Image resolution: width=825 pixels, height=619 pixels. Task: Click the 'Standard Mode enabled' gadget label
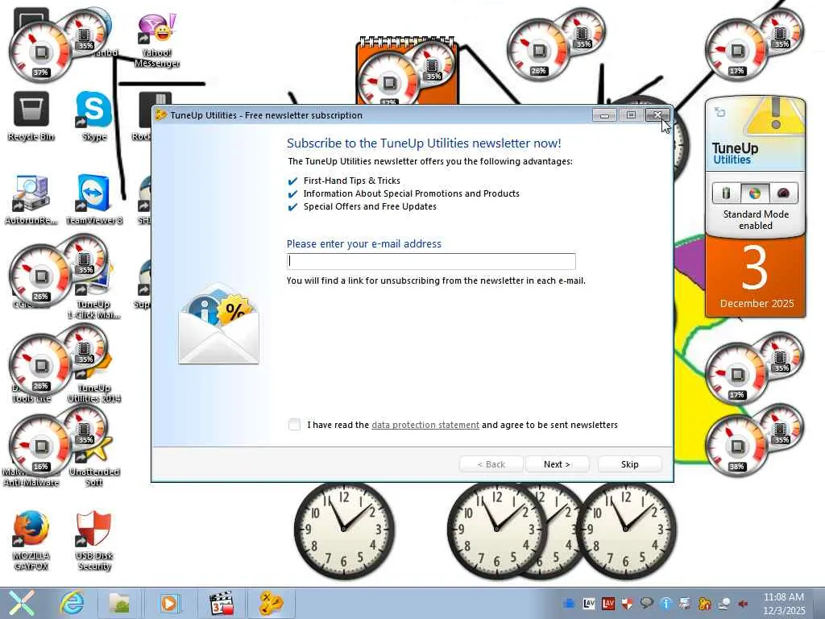(x=756, y=219)
